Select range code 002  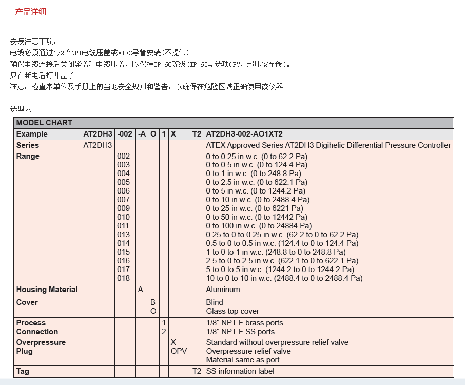point(123,156)
